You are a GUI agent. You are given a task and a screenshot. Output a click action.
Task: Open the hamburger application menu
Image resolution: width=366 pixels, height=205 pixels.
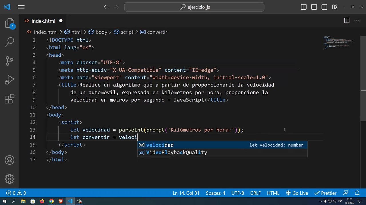click(21, 7)
